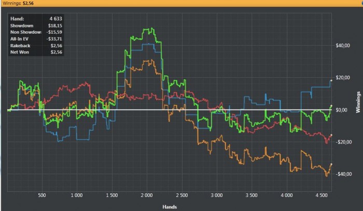Click the 3 000 hands x-axis tick label

pyautogui.click(x=217, y=195)
